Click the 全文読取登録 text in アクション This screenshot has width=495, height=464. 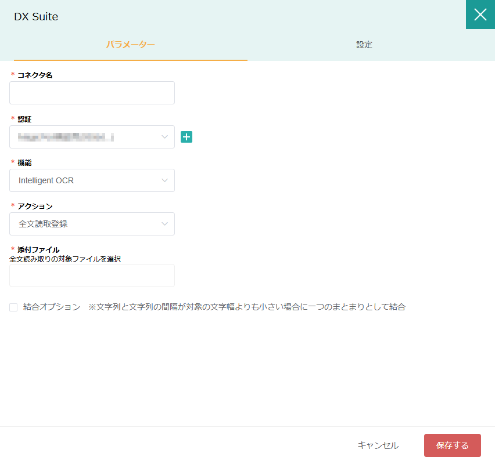click(43, 224)
